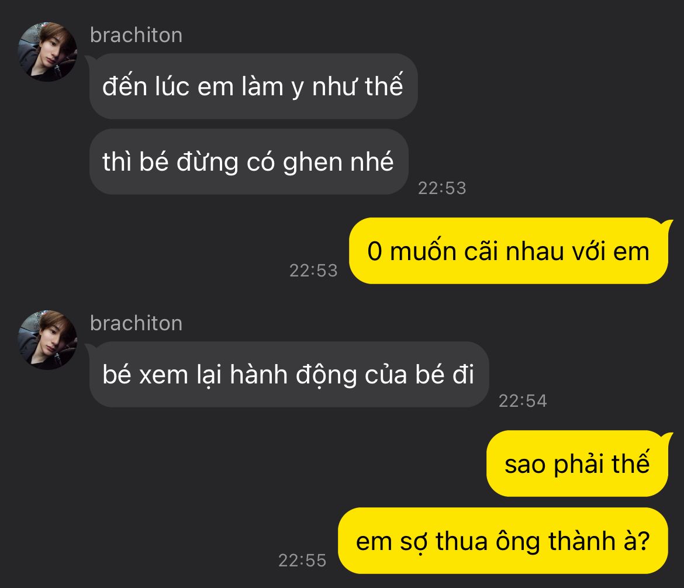Select message 'bé xem lại hành động của bé đi'
Image resolution: width=684 pixels, height=588 pixels.
(x=289, y=374)
